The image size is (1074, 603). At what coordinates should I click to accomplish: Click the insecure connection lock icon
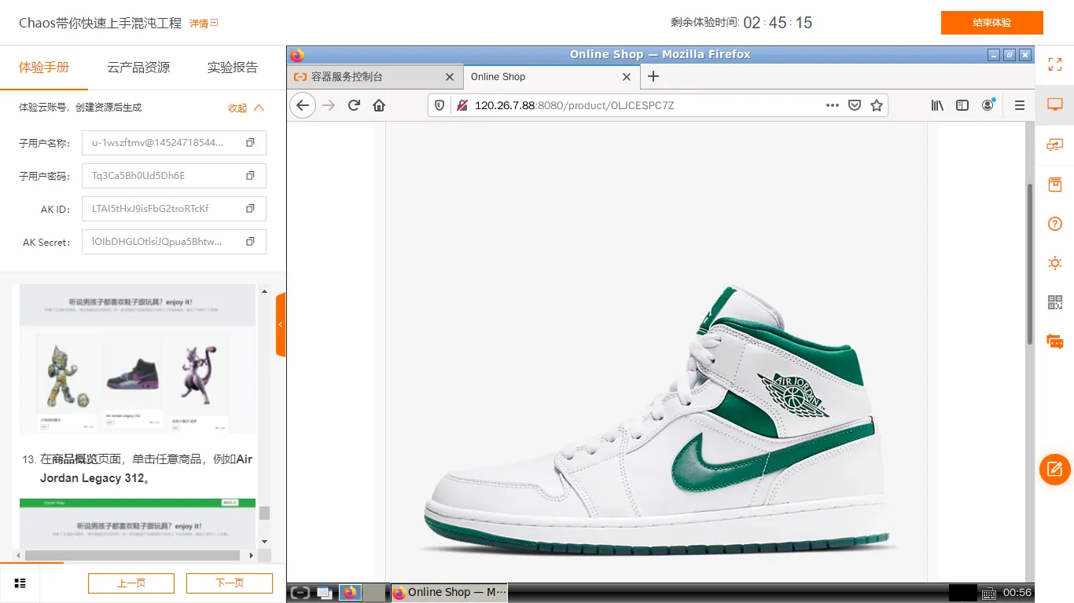[462, 105]
